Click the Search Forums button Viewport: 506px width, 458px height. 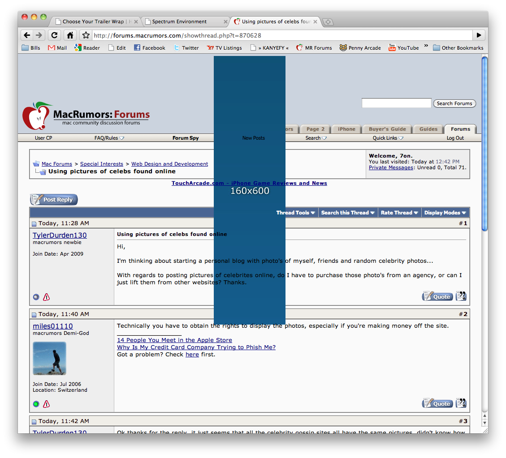pos(454,103)
